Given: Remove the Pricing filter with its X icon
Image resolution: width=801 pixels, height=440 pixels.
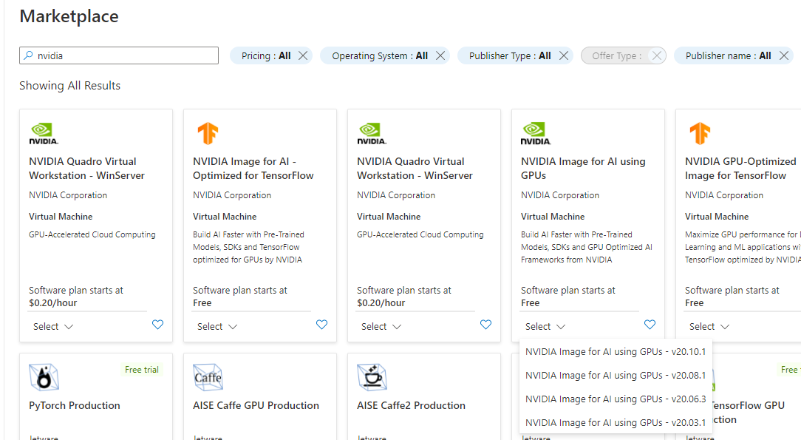Looking at the screenshot, I should 303,55.
